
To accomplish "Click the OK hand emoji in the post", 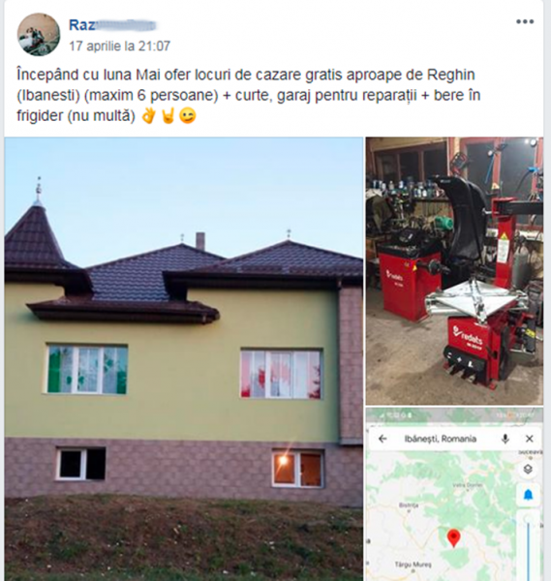I will pos(149,116).
